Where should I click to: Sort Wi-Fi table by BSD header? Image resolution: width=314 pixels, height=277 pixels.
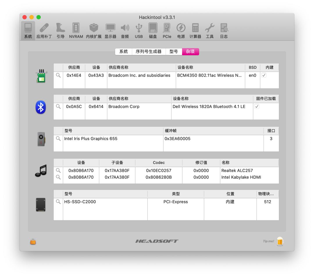[x=253, y=67]
